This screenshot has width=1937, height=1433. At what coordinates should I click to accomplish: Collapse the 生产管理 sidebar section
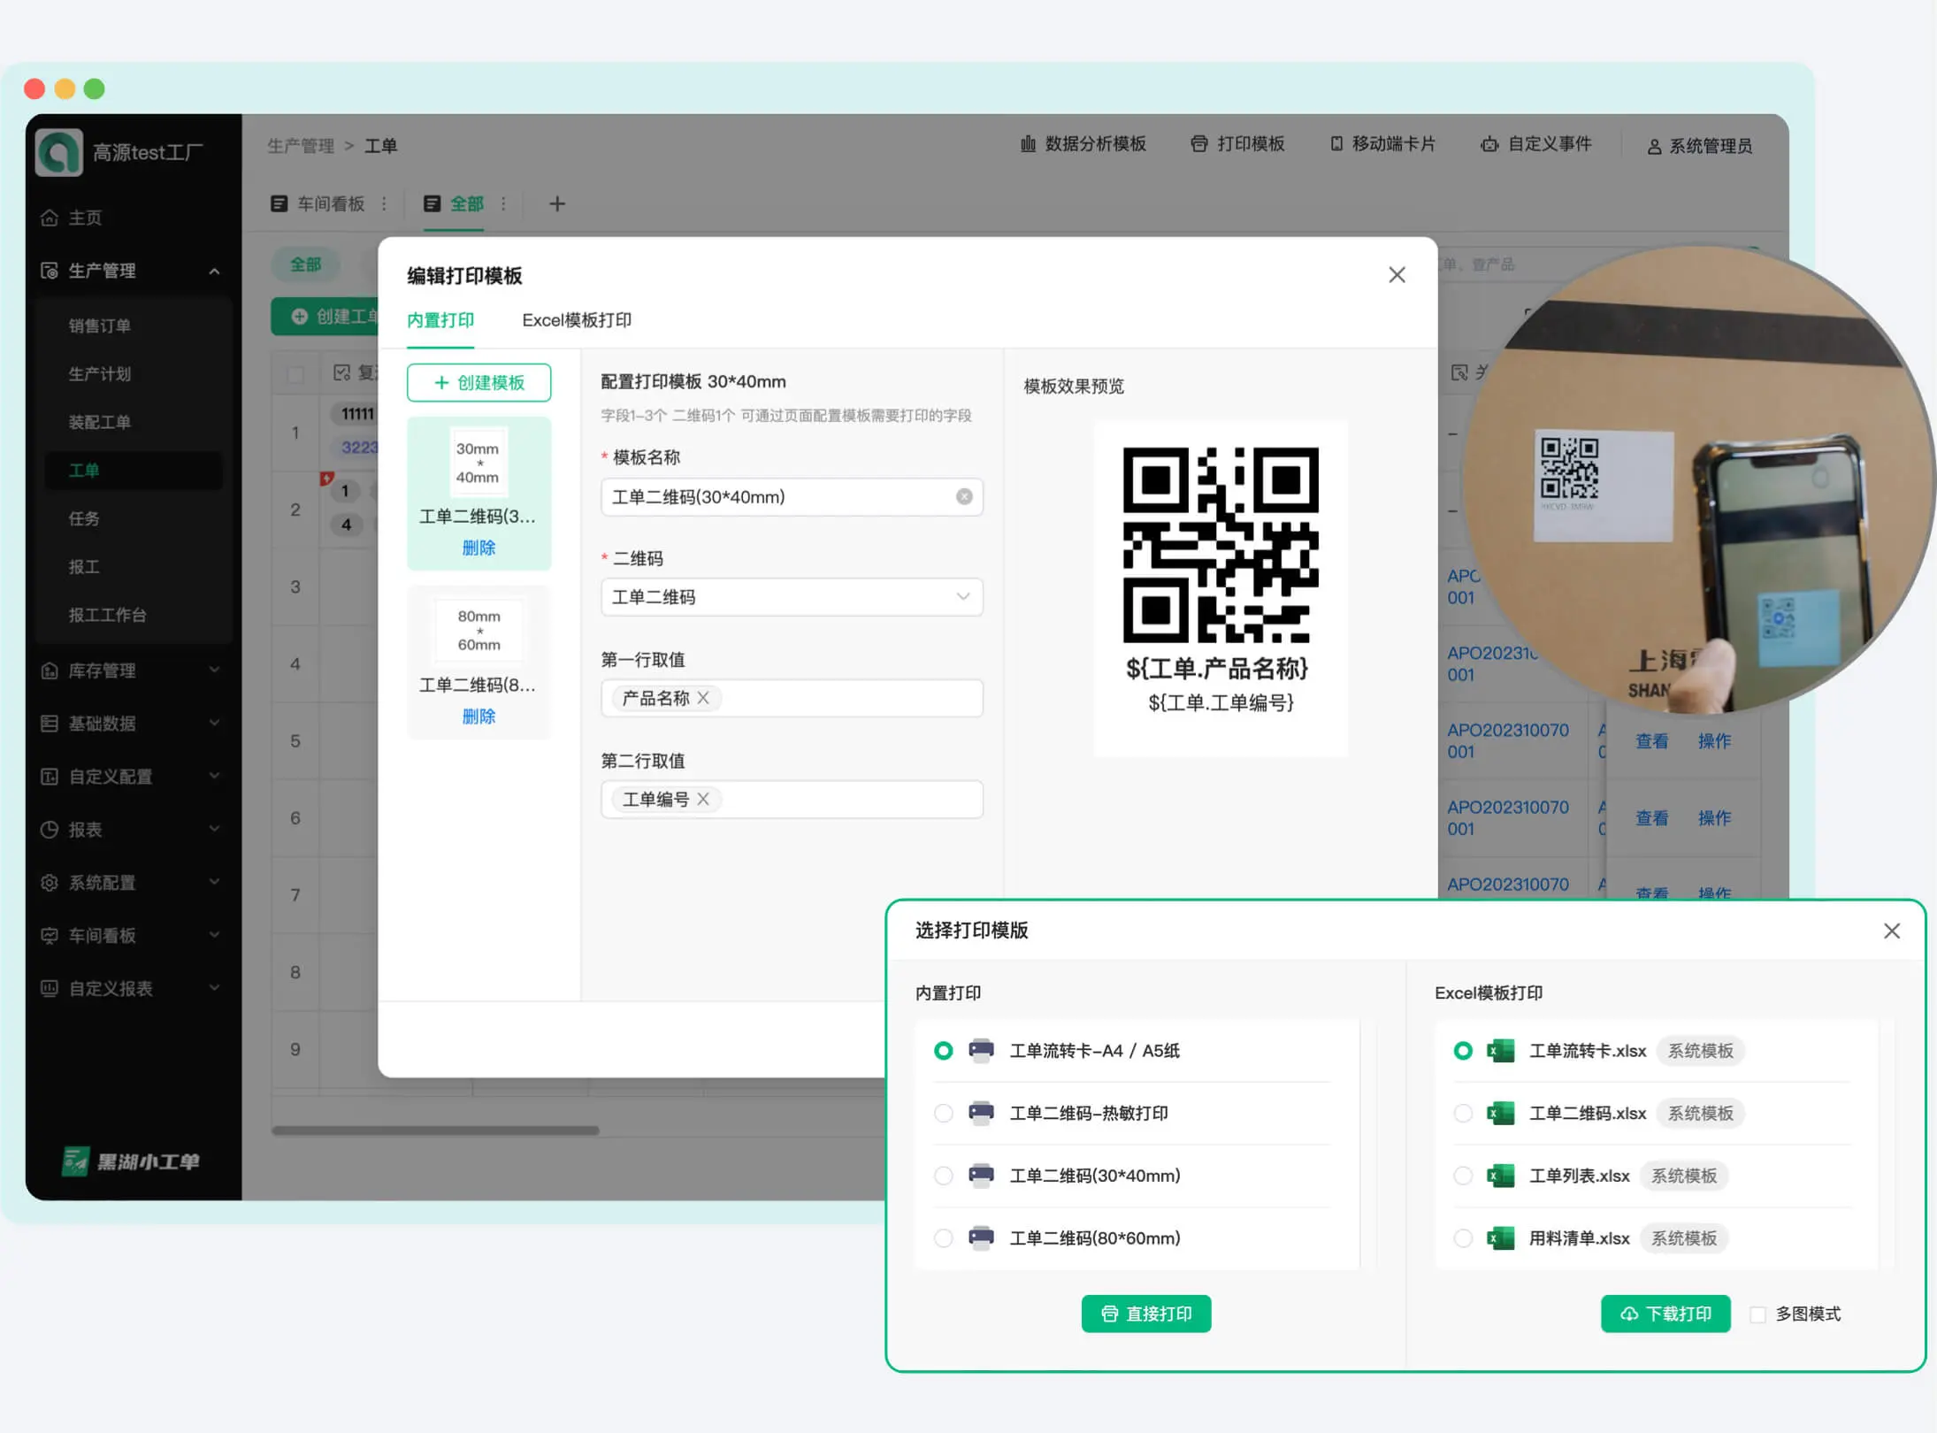click(214, 271)
